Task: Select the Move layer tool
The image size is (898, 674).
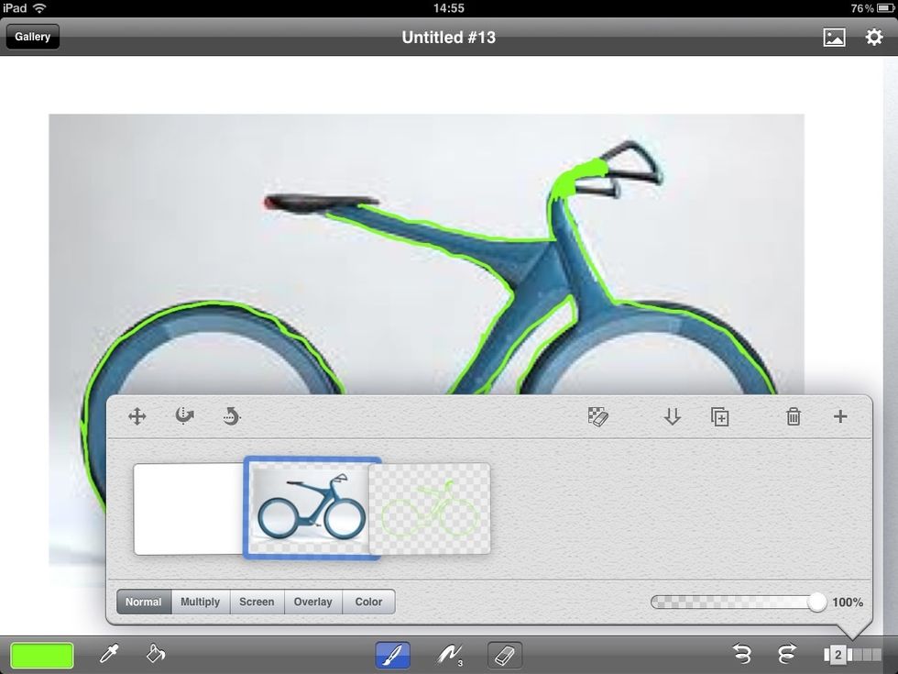Action: pyautogui.click(x=136, y=416)
